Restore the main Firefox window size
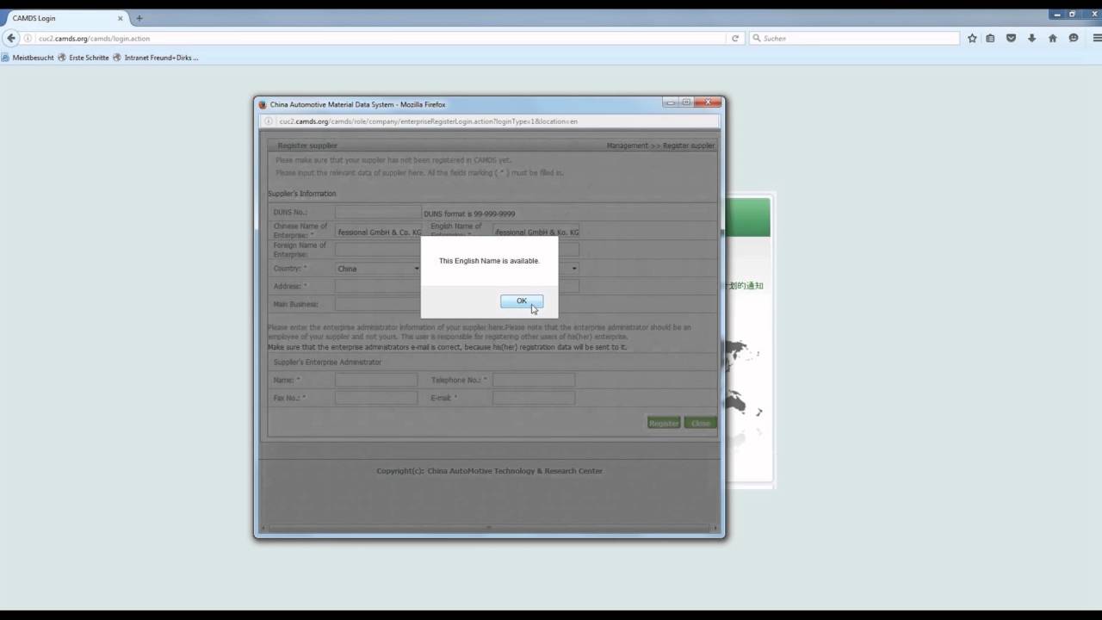The image size is (1102, 620). (x=1072, y=14)
